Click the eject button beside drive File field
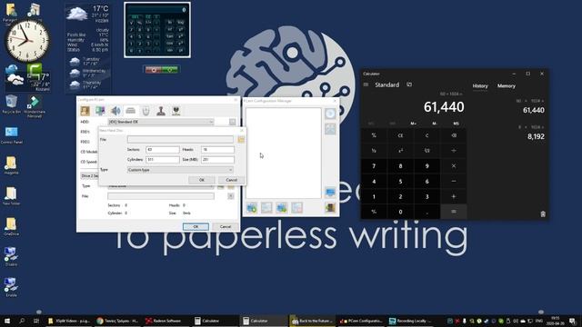 (x=231, y=196)
